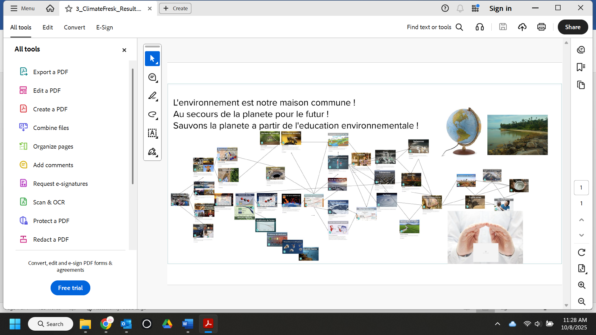Open the fill and sign pen tool

[x=152, y=152]
